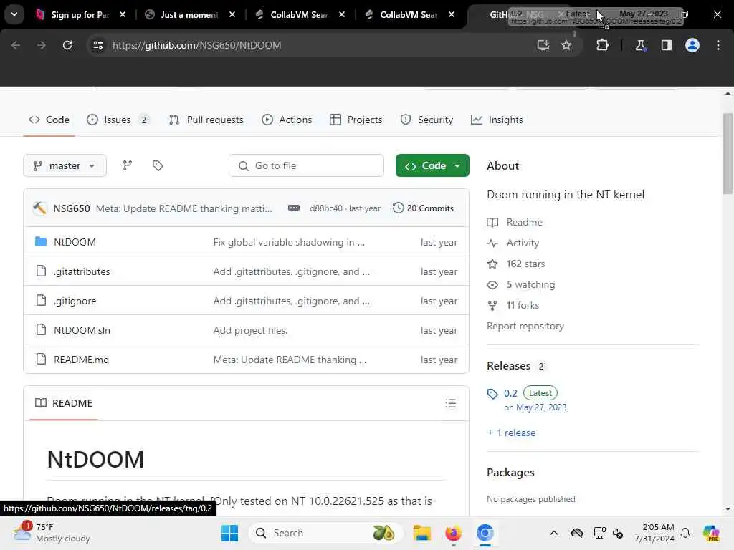
Task: Open the Actions tab
Action: (x=287, y=120)
